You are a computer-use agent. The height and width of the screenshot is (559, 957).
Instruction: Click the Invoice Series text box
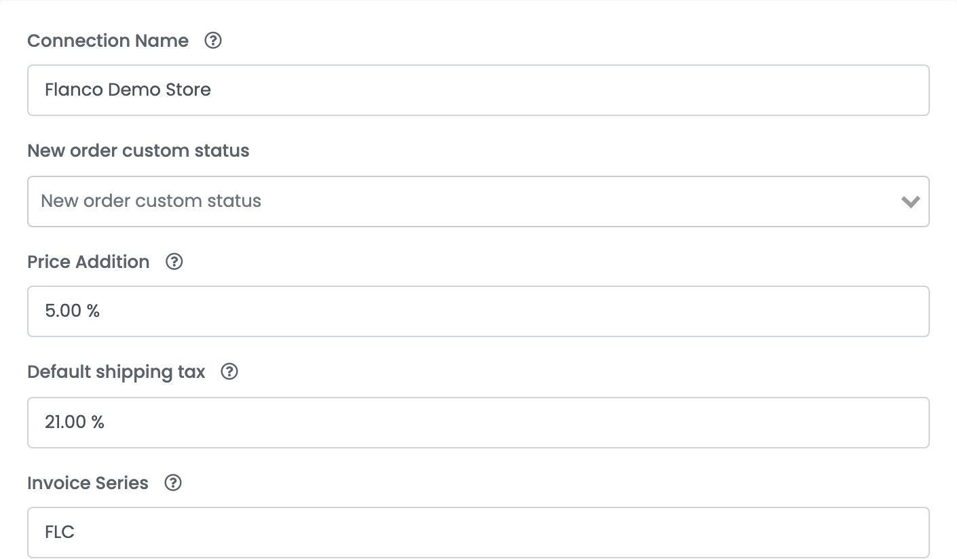478,533
